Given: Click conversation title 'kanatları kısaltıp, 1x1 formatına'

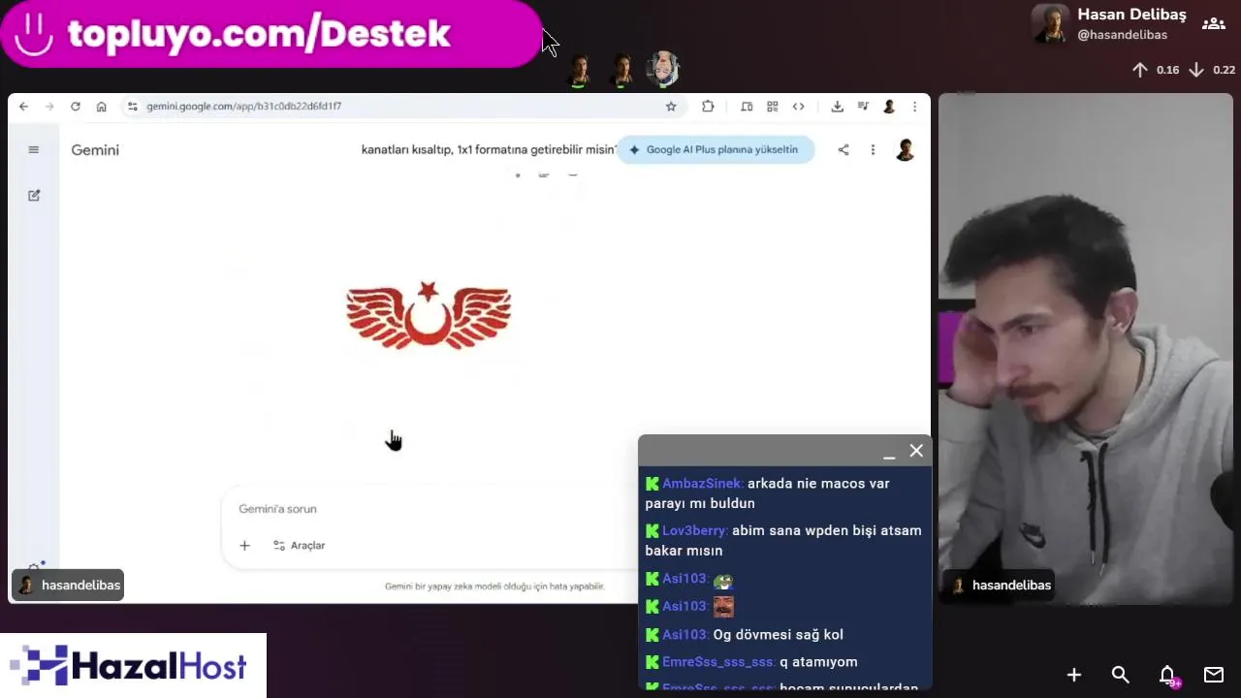Looking at the screenshot, I should tap(488, 149).
